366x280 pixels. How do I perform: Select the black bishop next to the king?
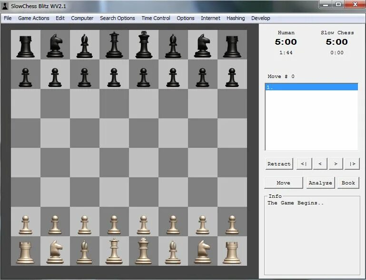[173, 46]
